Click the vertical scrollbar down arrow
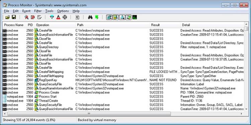Image resolution: width=251 pixels, height=125 pixels. (x=246, y=109)
